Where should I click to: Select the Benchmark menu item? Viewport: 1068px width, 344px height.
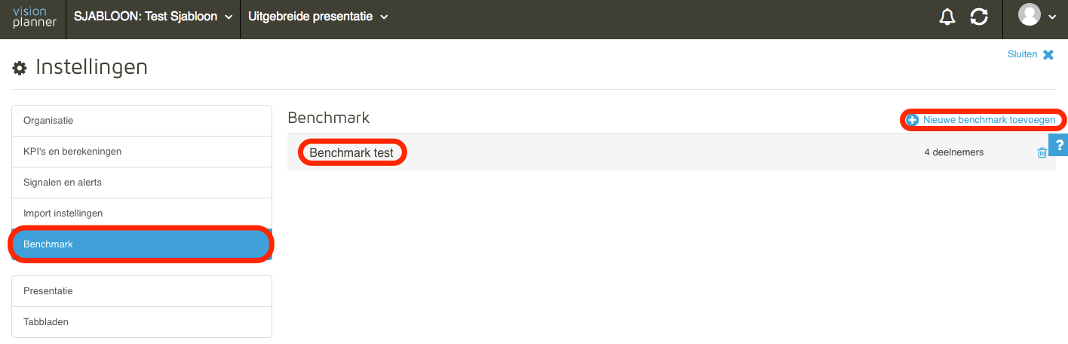coord(142,244)
